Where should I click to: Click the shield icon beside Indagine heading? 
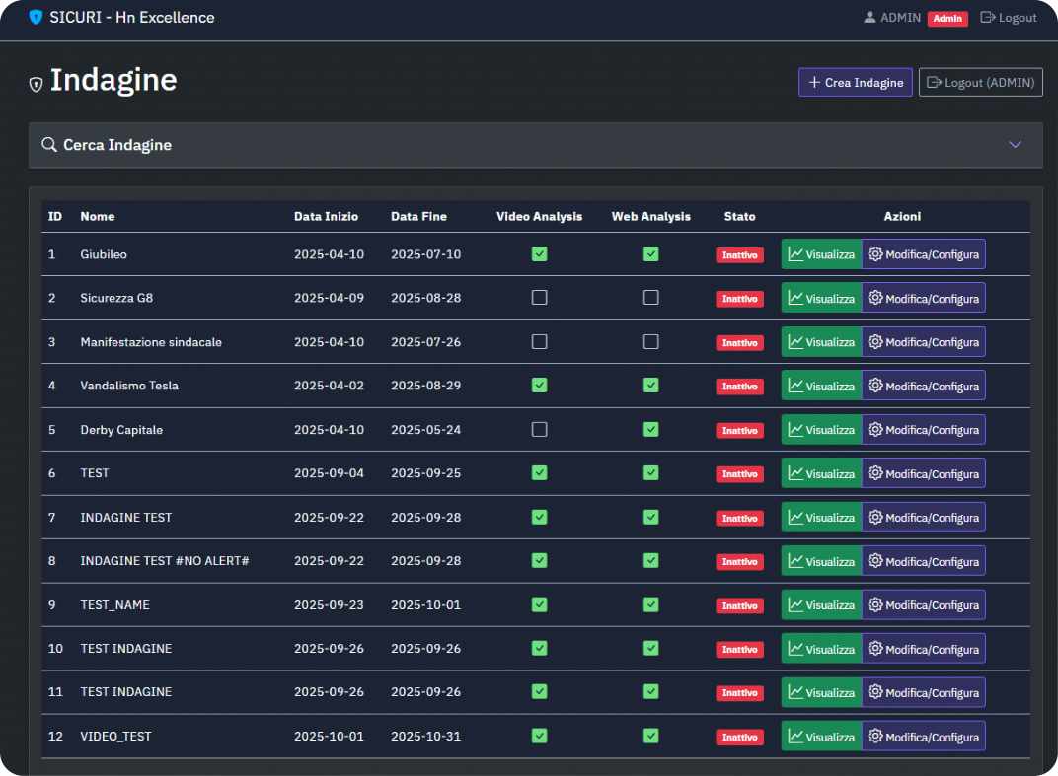pyautogui.click(x=37, y=84)
